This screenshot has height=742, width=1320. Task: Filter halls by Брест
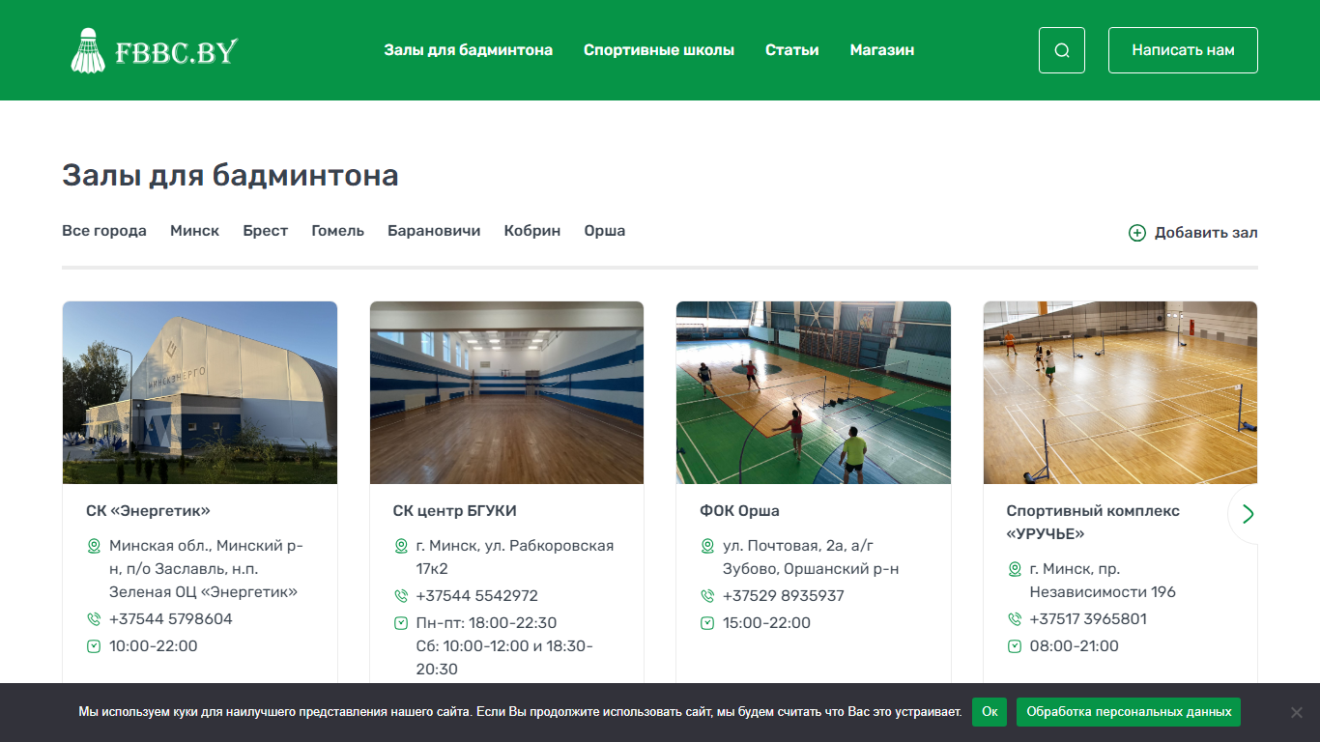pyautogui.click(x=266, y=231)
